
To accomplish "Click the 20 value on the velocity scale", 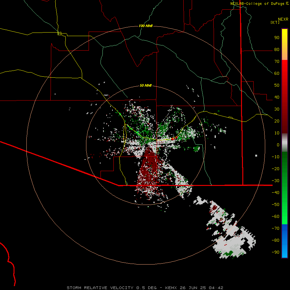I will pos(277,121).
